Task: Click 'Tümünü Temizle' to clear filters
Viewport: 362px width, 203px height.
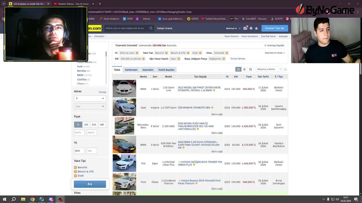Action: point(238,59)
